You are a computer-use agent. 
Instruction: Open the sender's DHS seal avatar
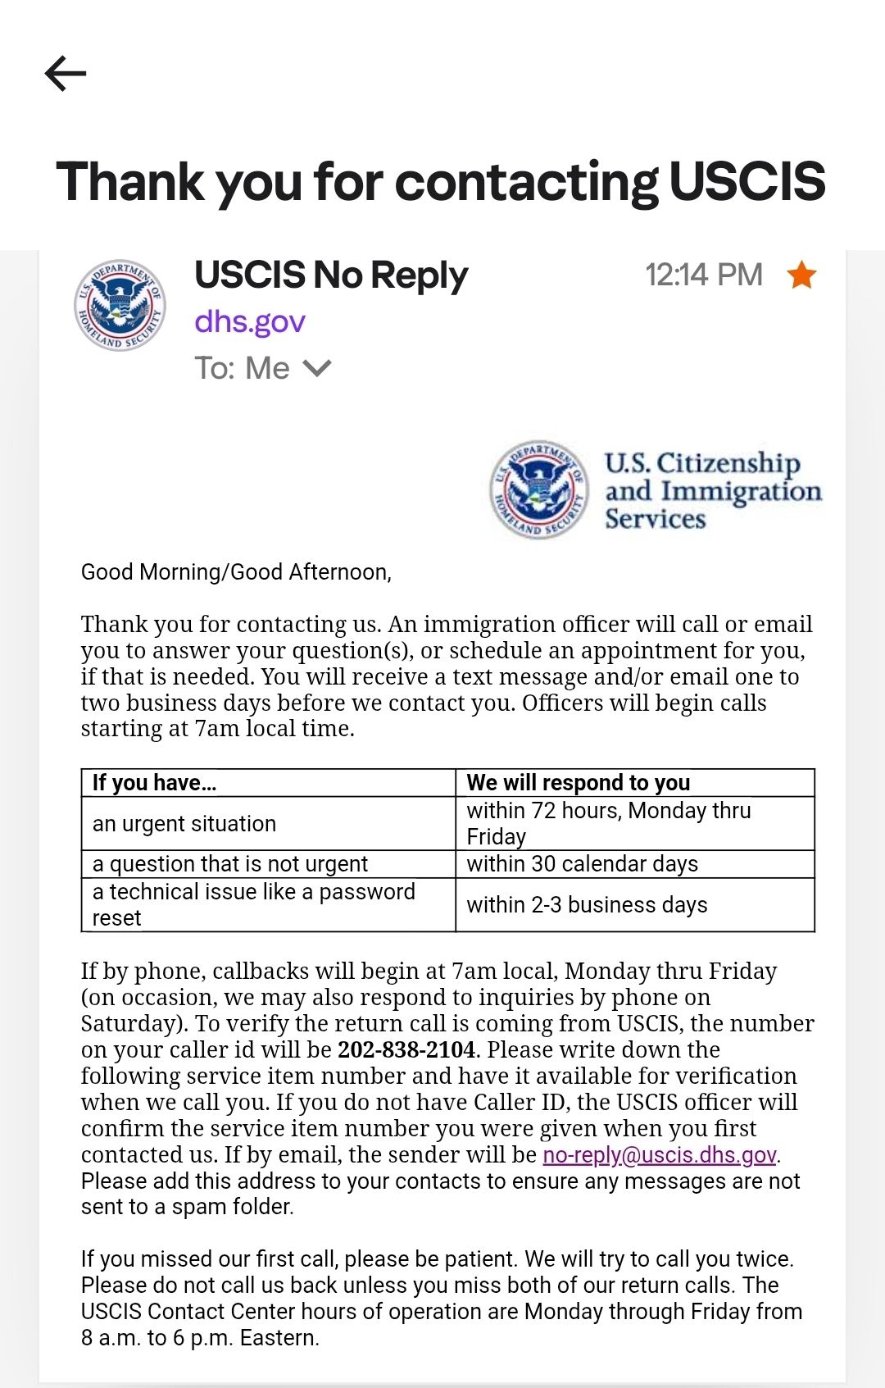[x=120, y=306]
